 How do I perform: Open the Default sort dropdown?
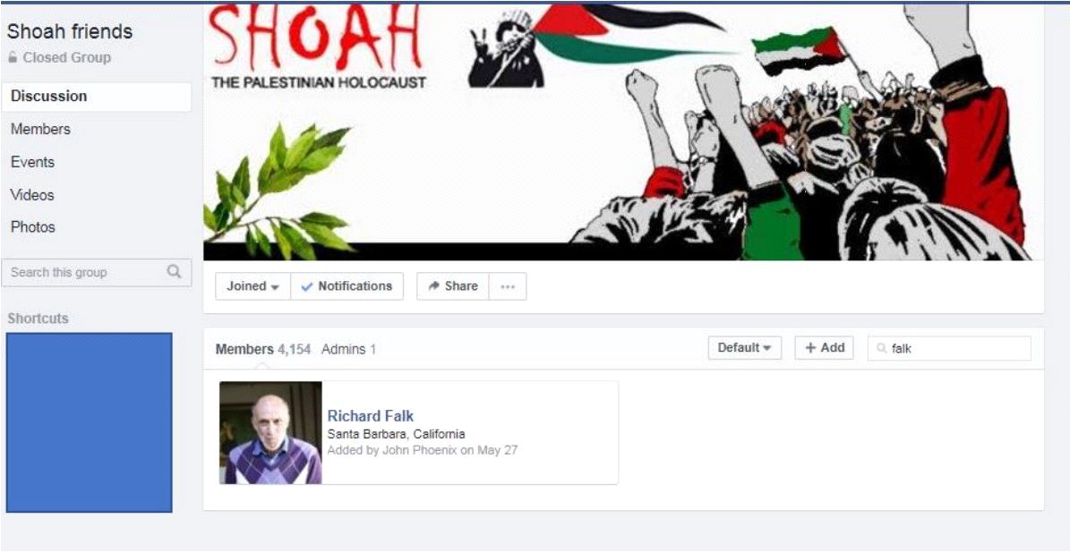[745, 348]
